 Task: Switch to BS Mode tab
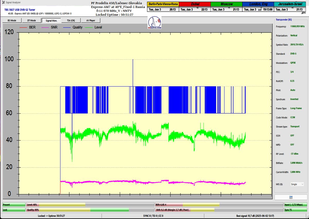point(12,21)
